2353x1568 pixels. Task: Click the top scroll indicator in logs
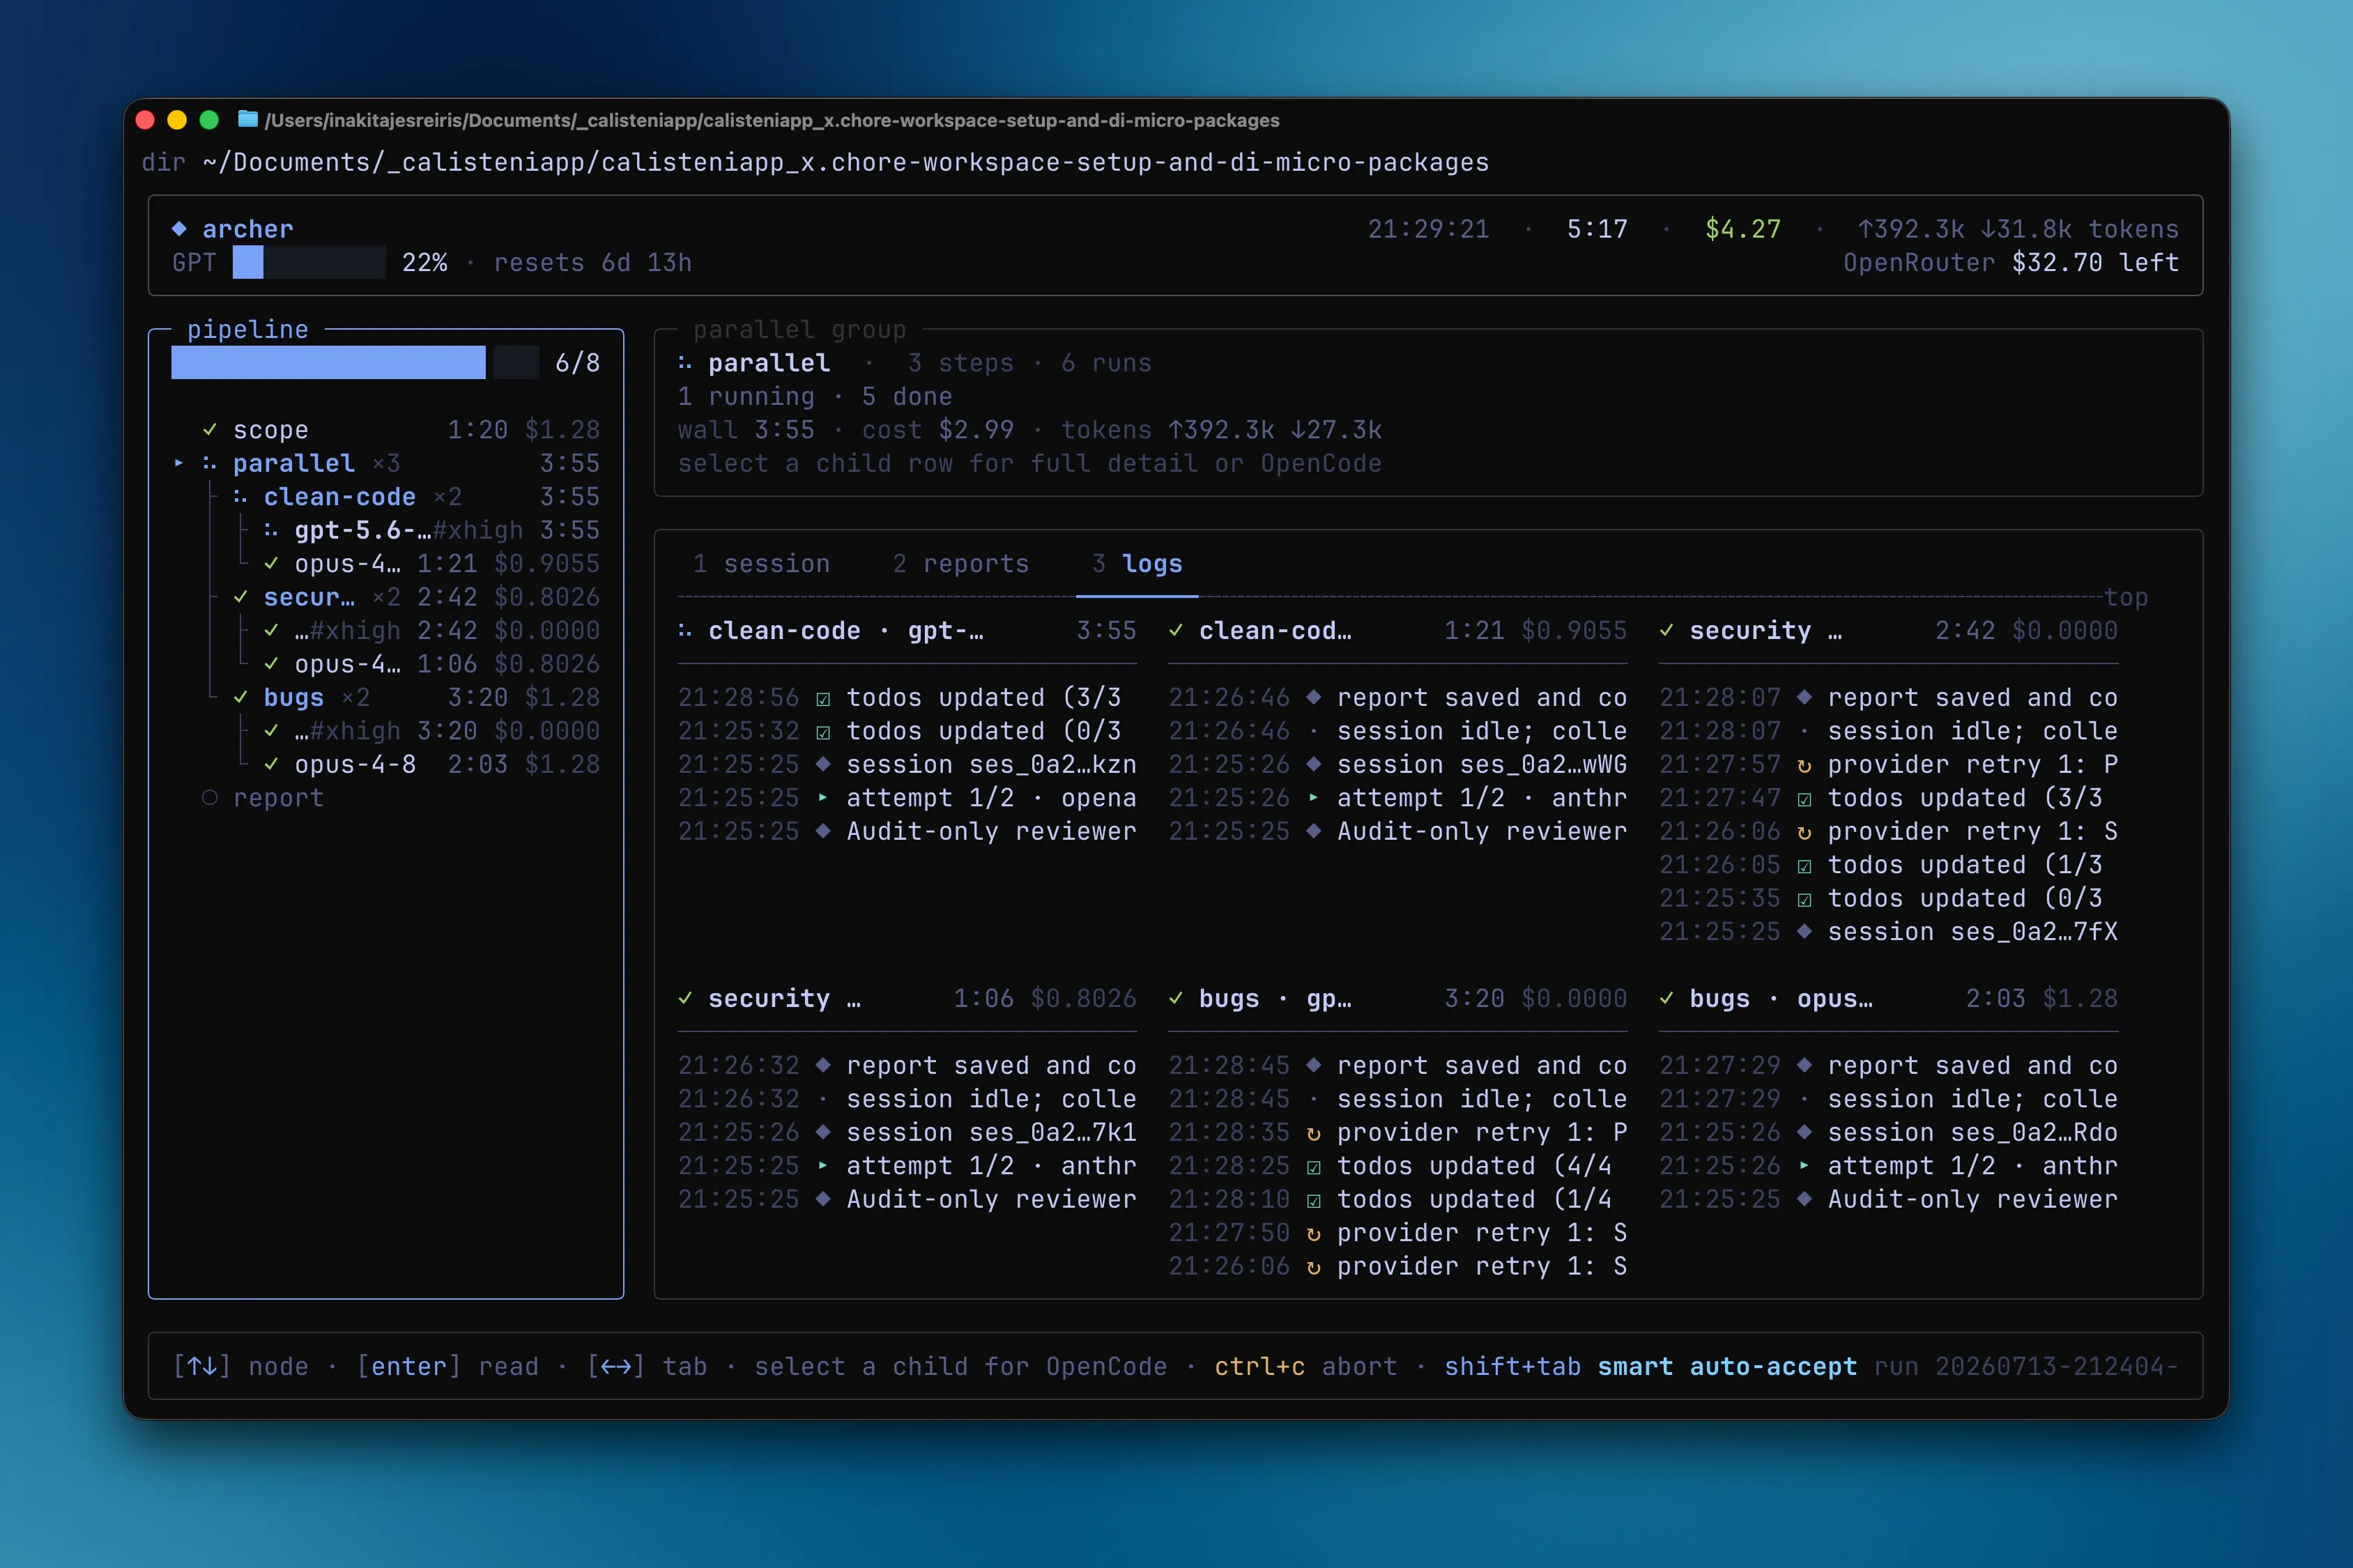tap(2126, 597)
